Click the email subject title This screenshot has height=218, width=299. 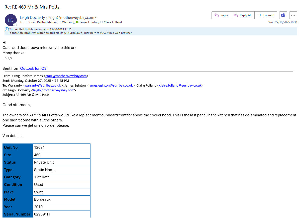[32, 7]
